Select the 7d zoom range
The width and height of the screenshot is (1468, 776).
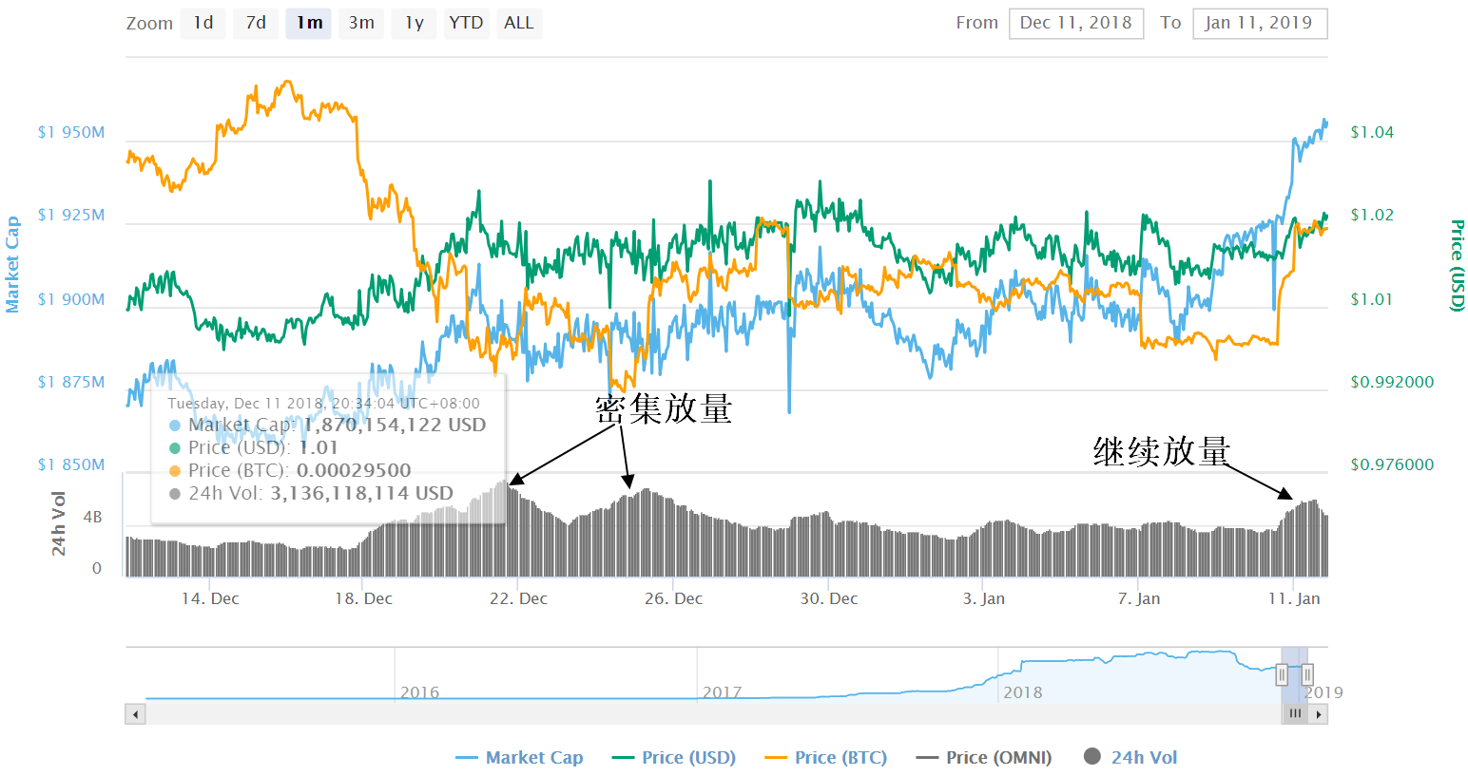256,23
